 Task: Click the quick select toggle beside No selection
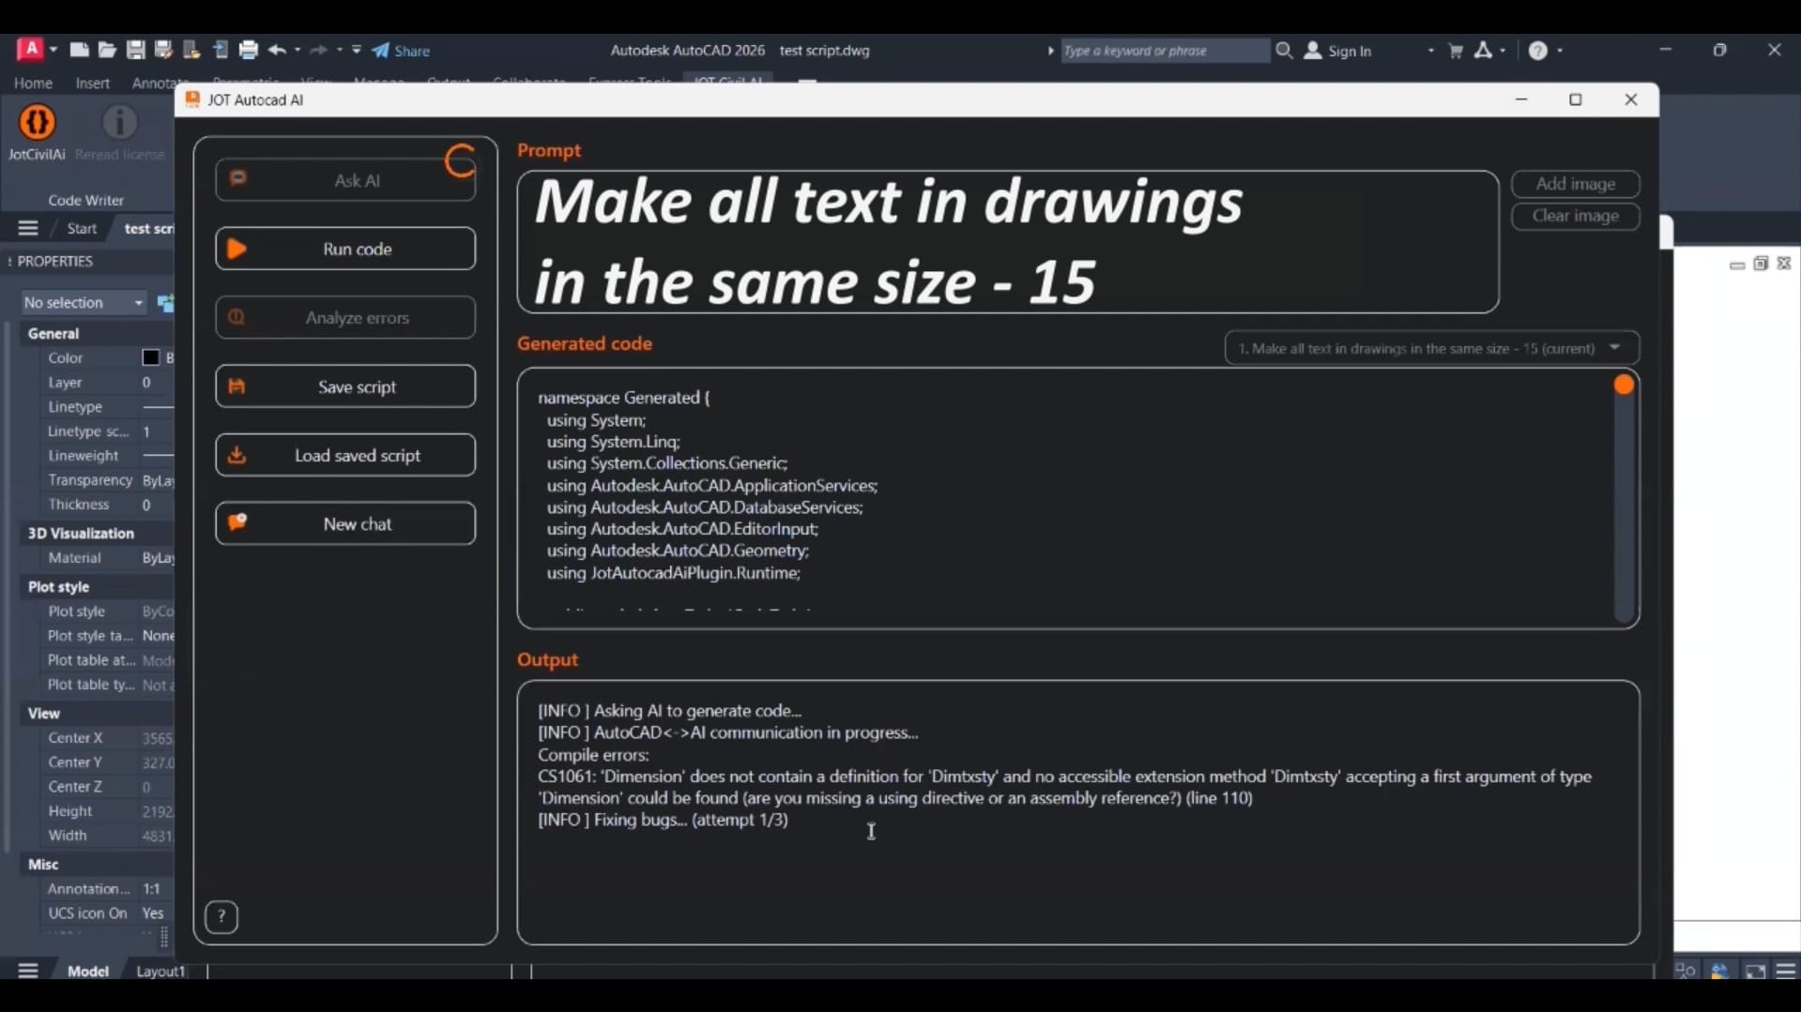[165, 303]
